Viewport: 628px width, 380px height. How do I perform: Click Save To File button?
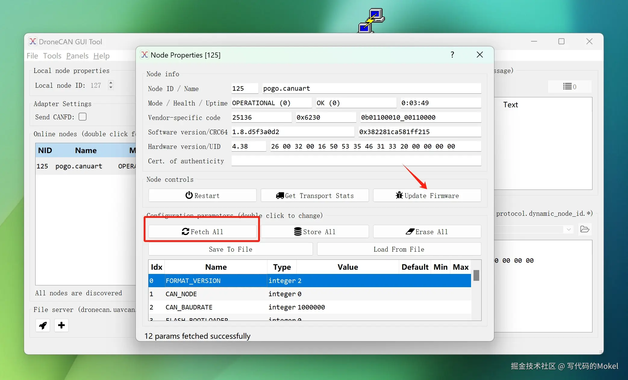point(230,249)
